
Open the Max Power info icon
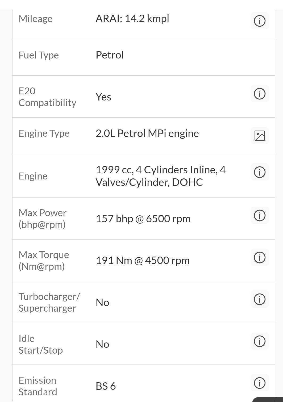(x=260, y=215)
